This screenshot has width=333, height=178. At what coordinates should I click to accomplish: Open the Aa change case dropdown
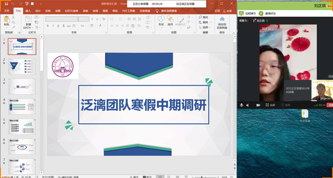tap(83, 26)
